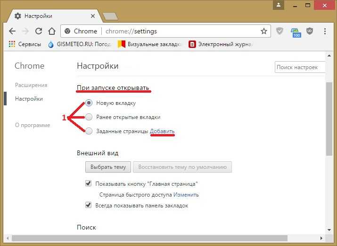Click the vertical scrollbar thumb
The width and height of the screenshot is (337, 246).
coord(329,119)
